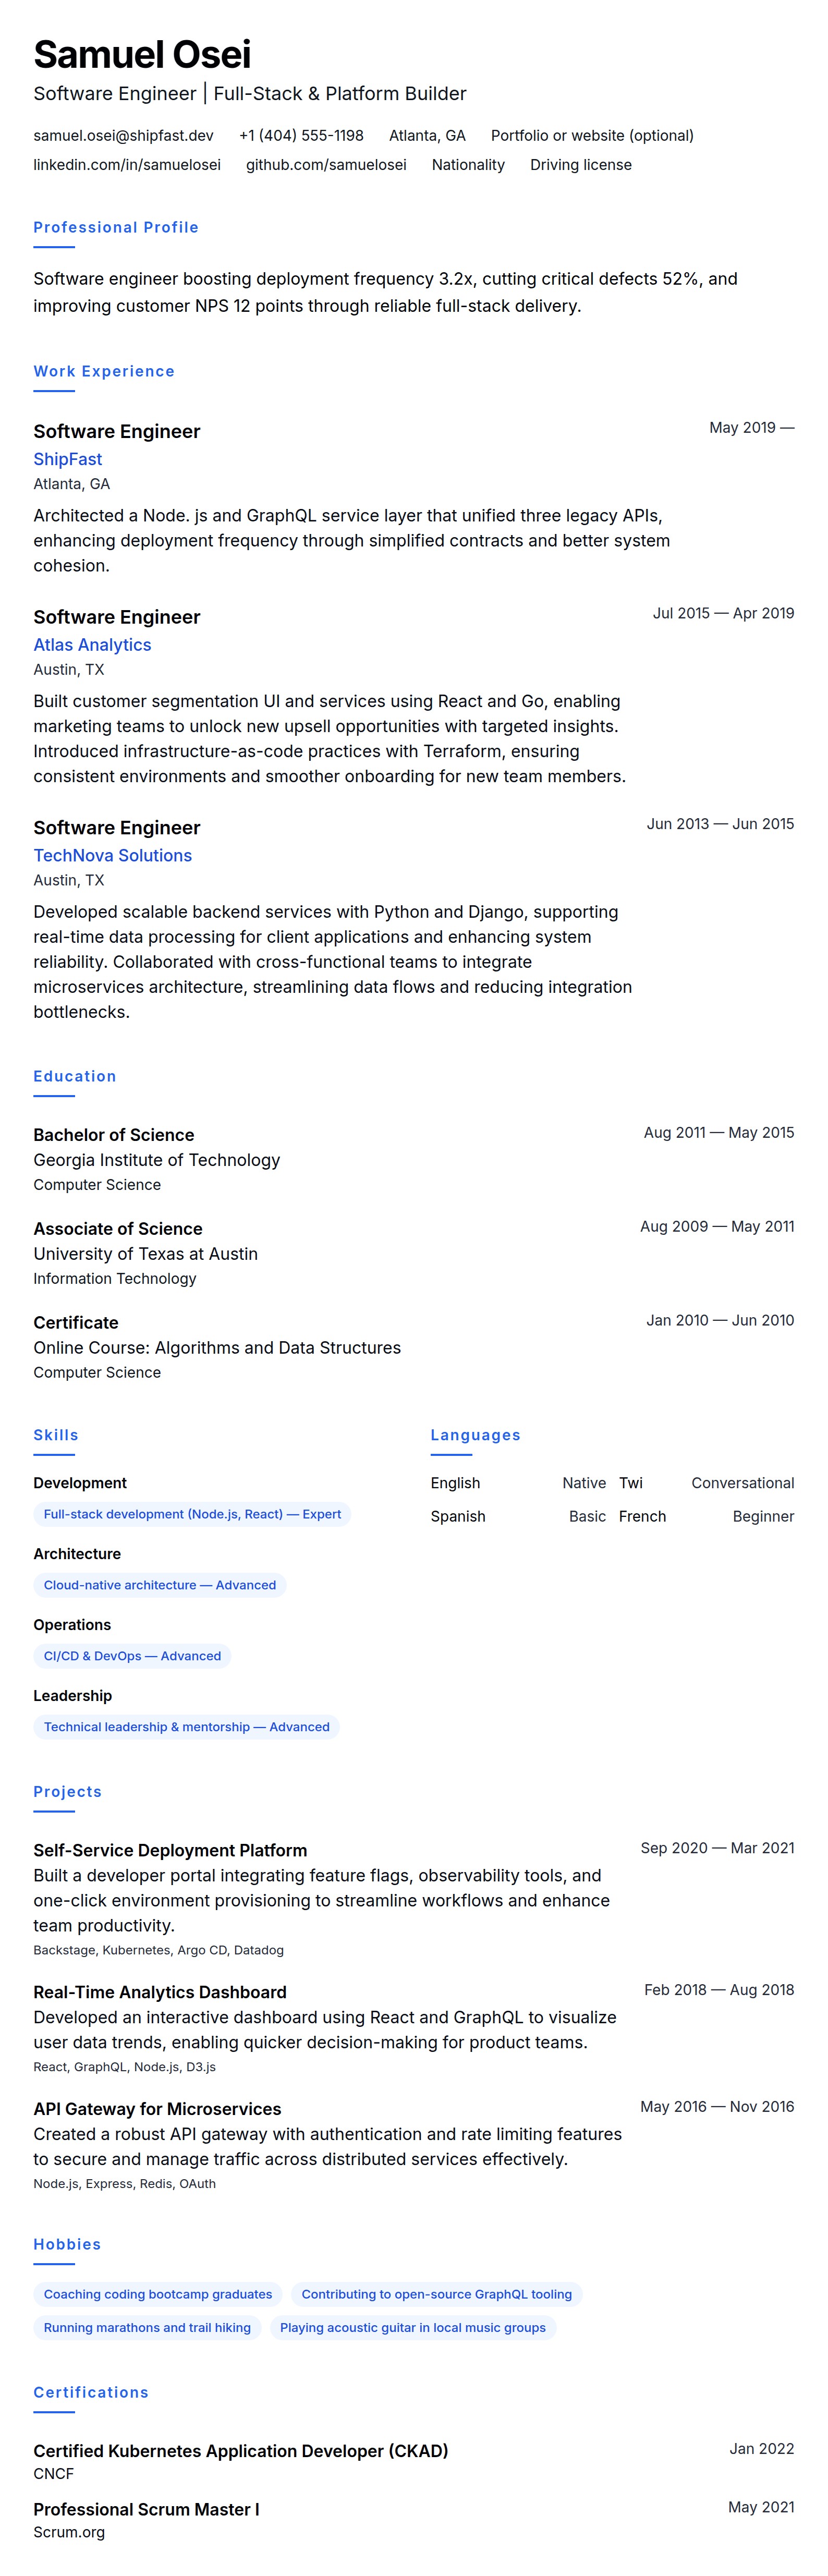This screenshot has width=828, height=2576.
Task: Select the Work Experience section heading
Action: point(104,371)
